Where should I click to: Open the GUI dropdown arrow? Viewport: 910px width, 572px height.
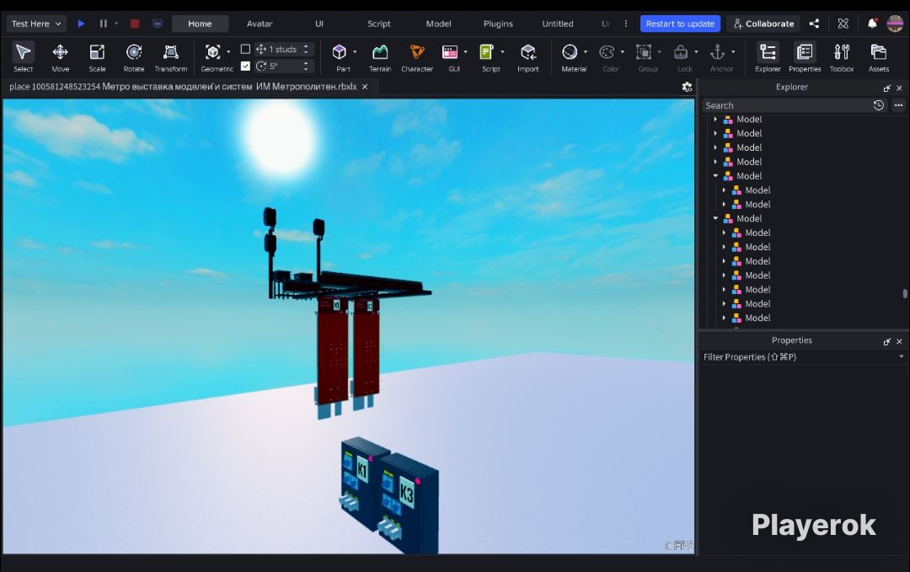(465, 51)
